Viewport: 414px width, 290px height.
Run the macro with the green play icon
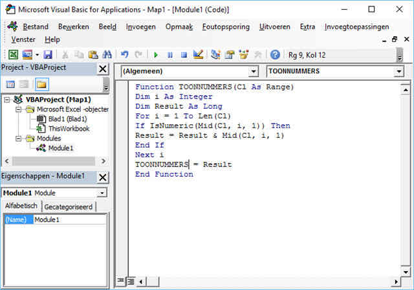pos(156,55)
